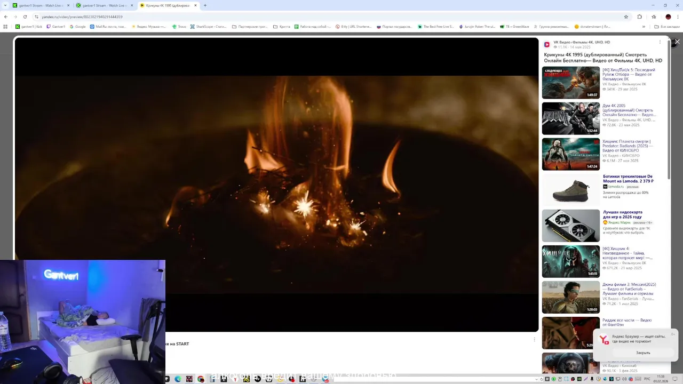Open the Trovo bookmark
683x384 pixels.
pos(179,26)
